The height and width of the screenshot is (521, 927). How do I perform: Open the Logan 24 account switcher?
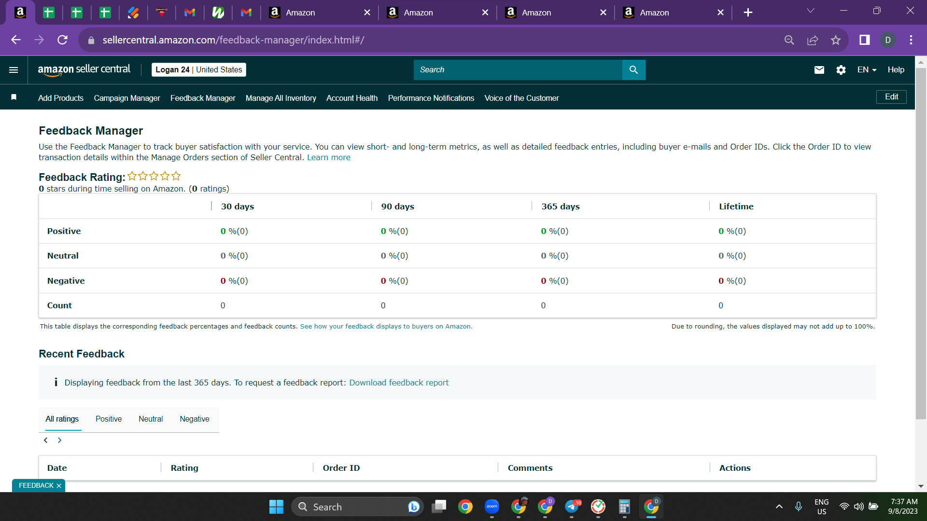[199, 70]
